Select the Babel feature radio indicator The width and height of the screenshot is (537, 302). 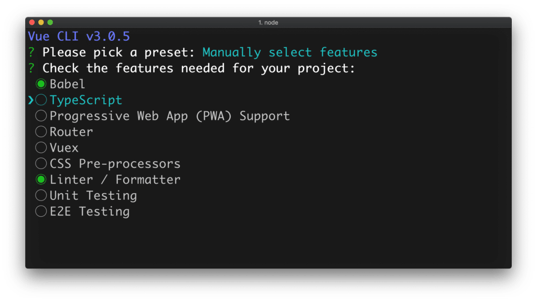[x=41, y=84]
